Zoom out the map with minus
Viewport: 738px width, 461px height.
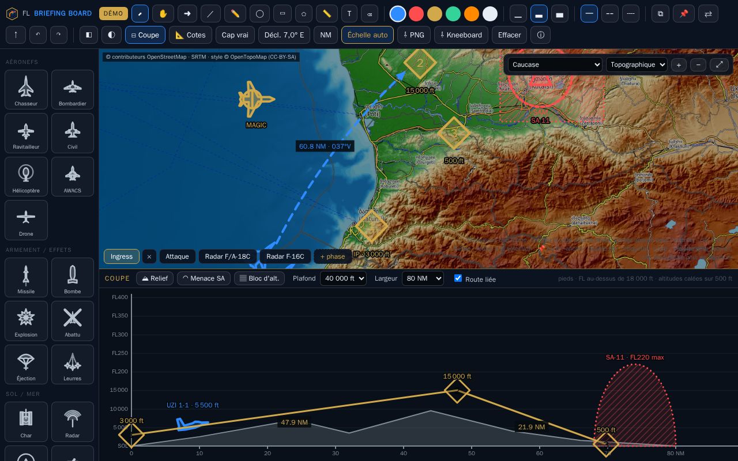point(698,65)
